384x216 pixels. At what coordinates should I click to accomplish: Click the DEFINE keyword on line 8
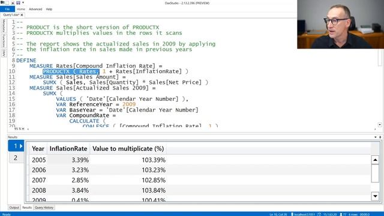click(26, 61)
